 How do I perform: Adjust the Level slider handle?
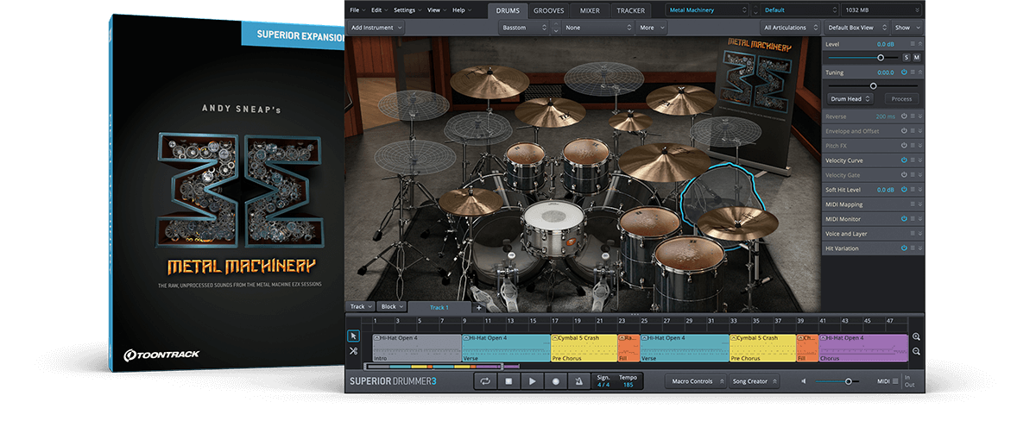[x=881, y=57]
